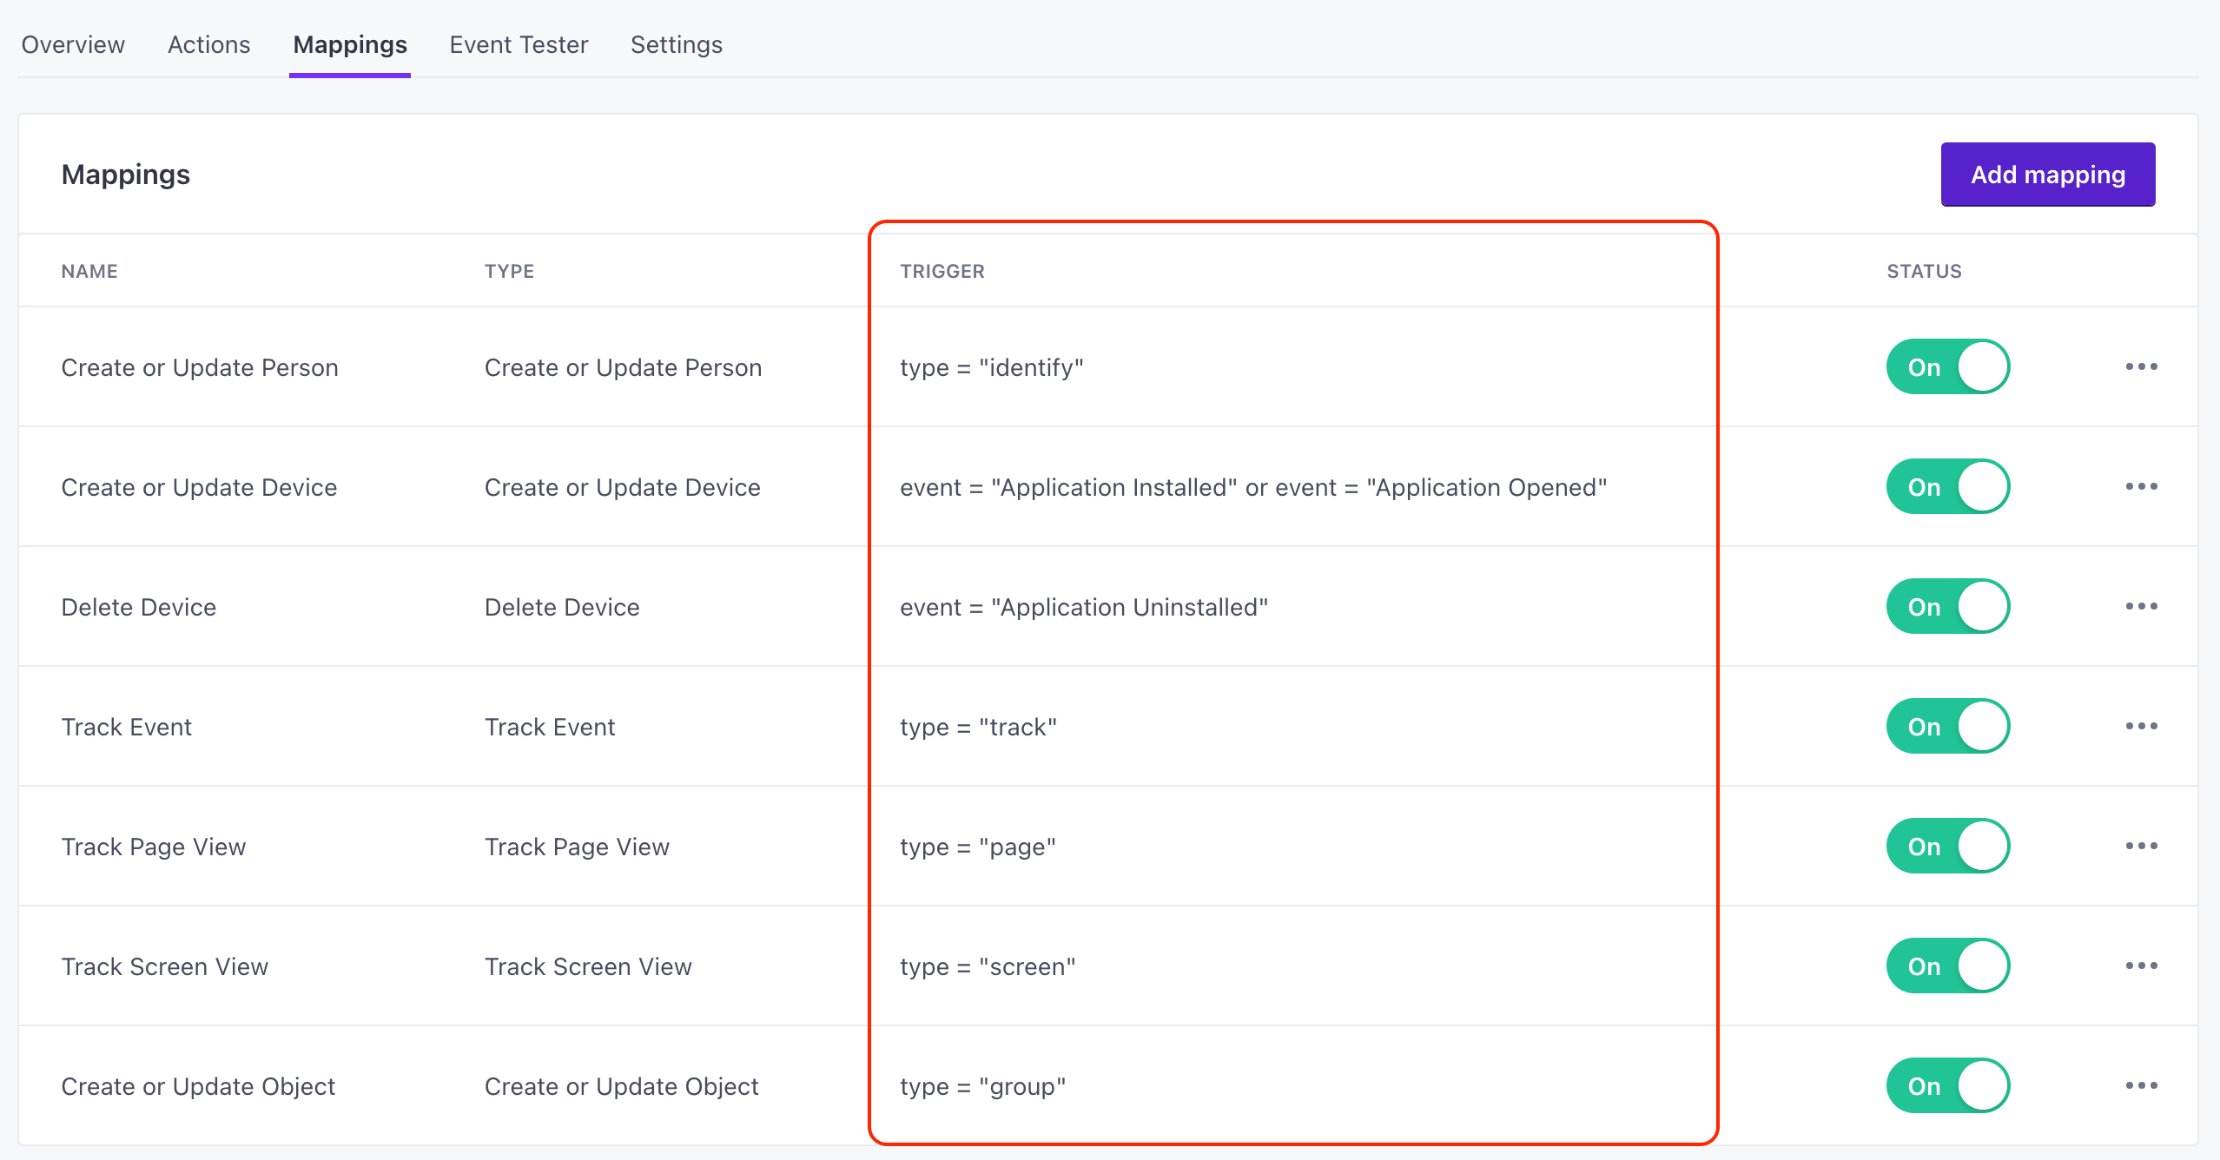Open the Event Tester tab

coord(519,44)
